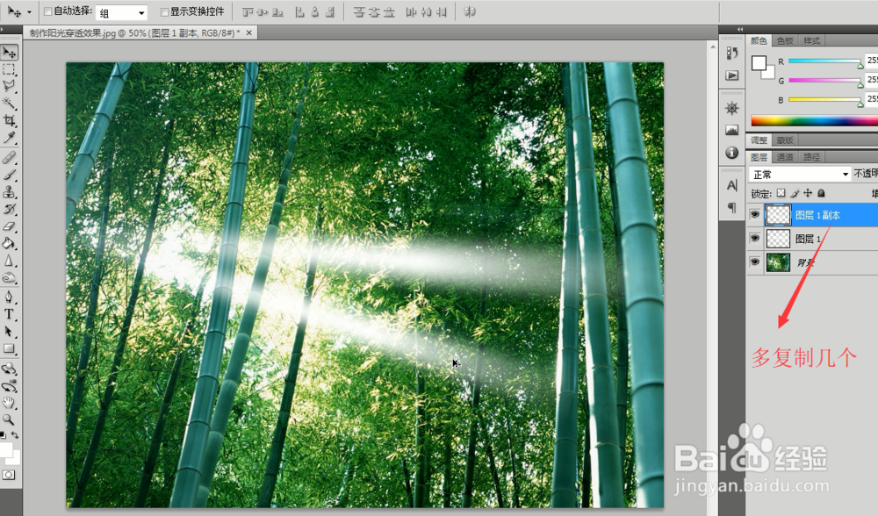Click the G color slider
The width and height of the screenshot is (878, 516).
point(825,81)
